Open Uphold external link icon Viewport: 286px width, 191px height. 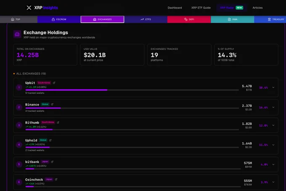50,140
